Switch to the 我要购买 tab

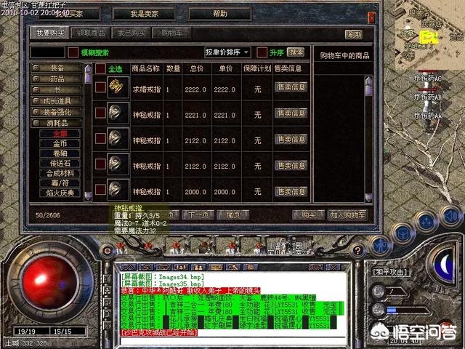point(50,33)
